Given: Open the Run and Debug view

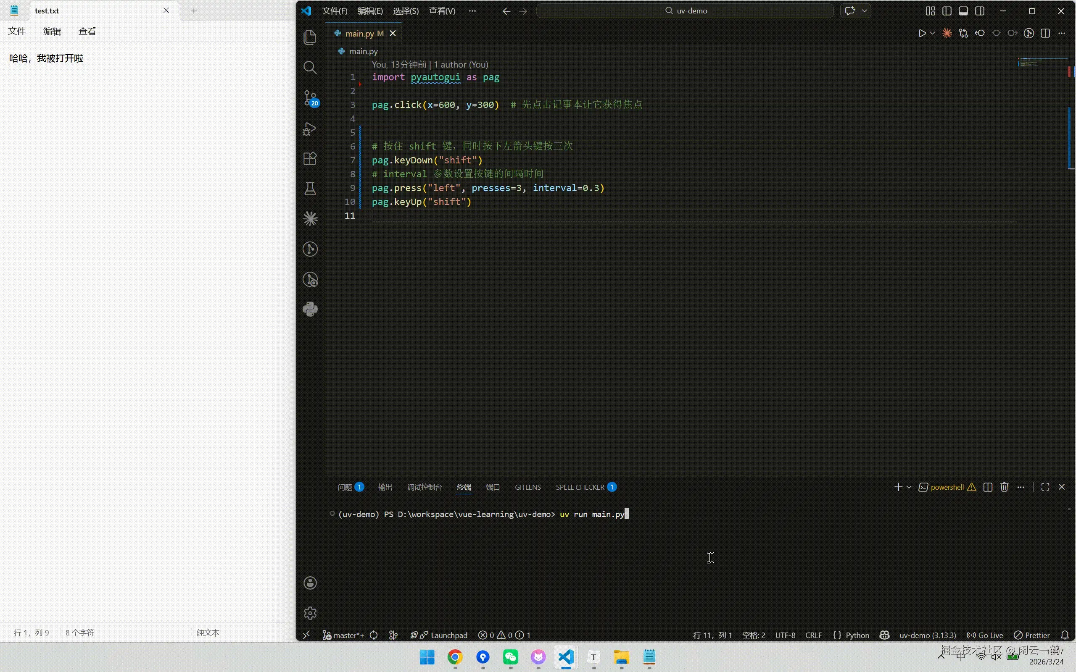Looking at the screenshot, I should 310,129.
